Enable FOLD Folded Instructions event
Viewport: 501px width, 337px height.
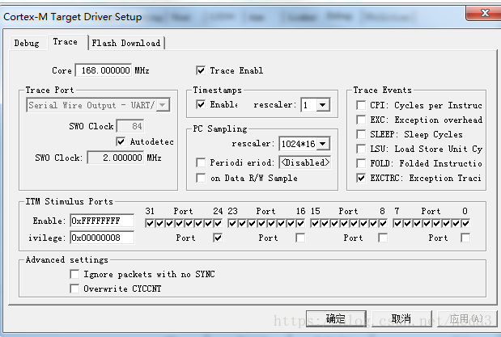(361, 163)
